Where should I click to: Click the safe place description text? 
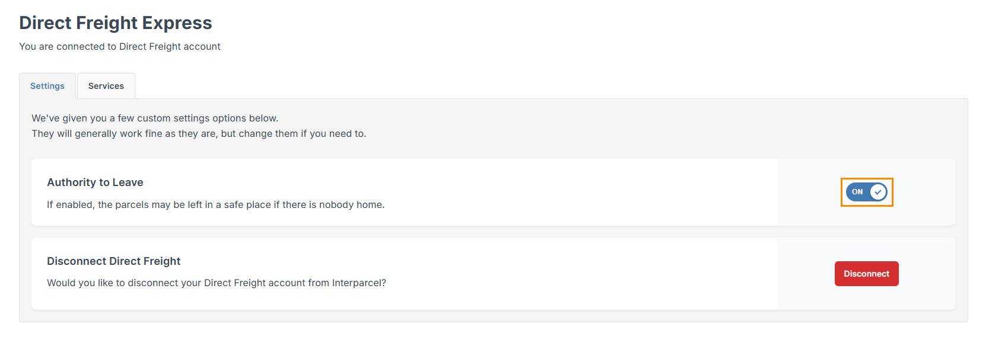pyautogui.click(x=215, y=204)
